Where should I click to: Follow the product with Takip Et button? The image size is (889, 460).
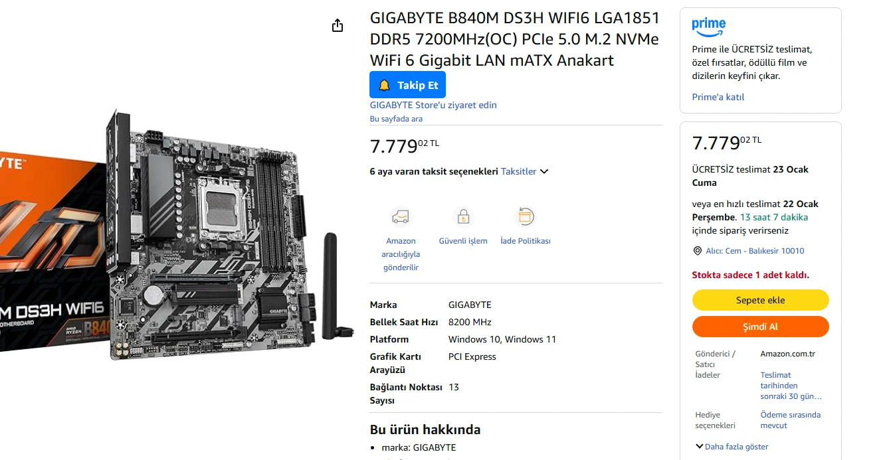pyautogui.click(x=407, y=85)
